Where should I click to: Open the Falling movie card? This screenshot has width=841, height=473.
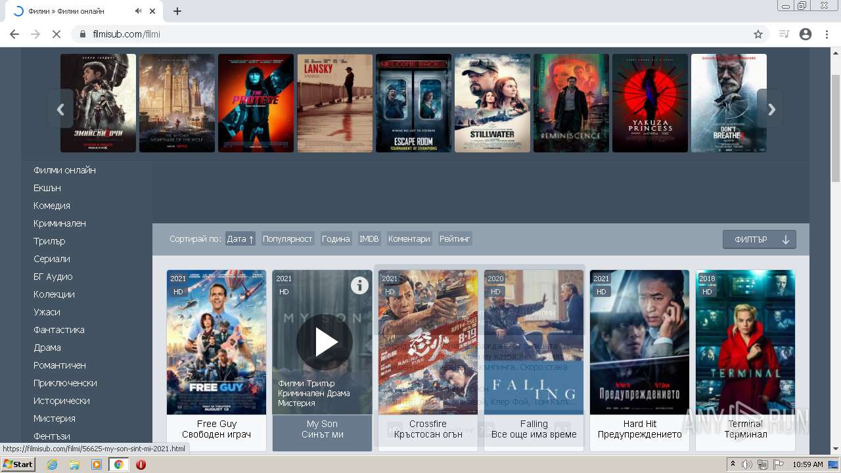(534, 360)
